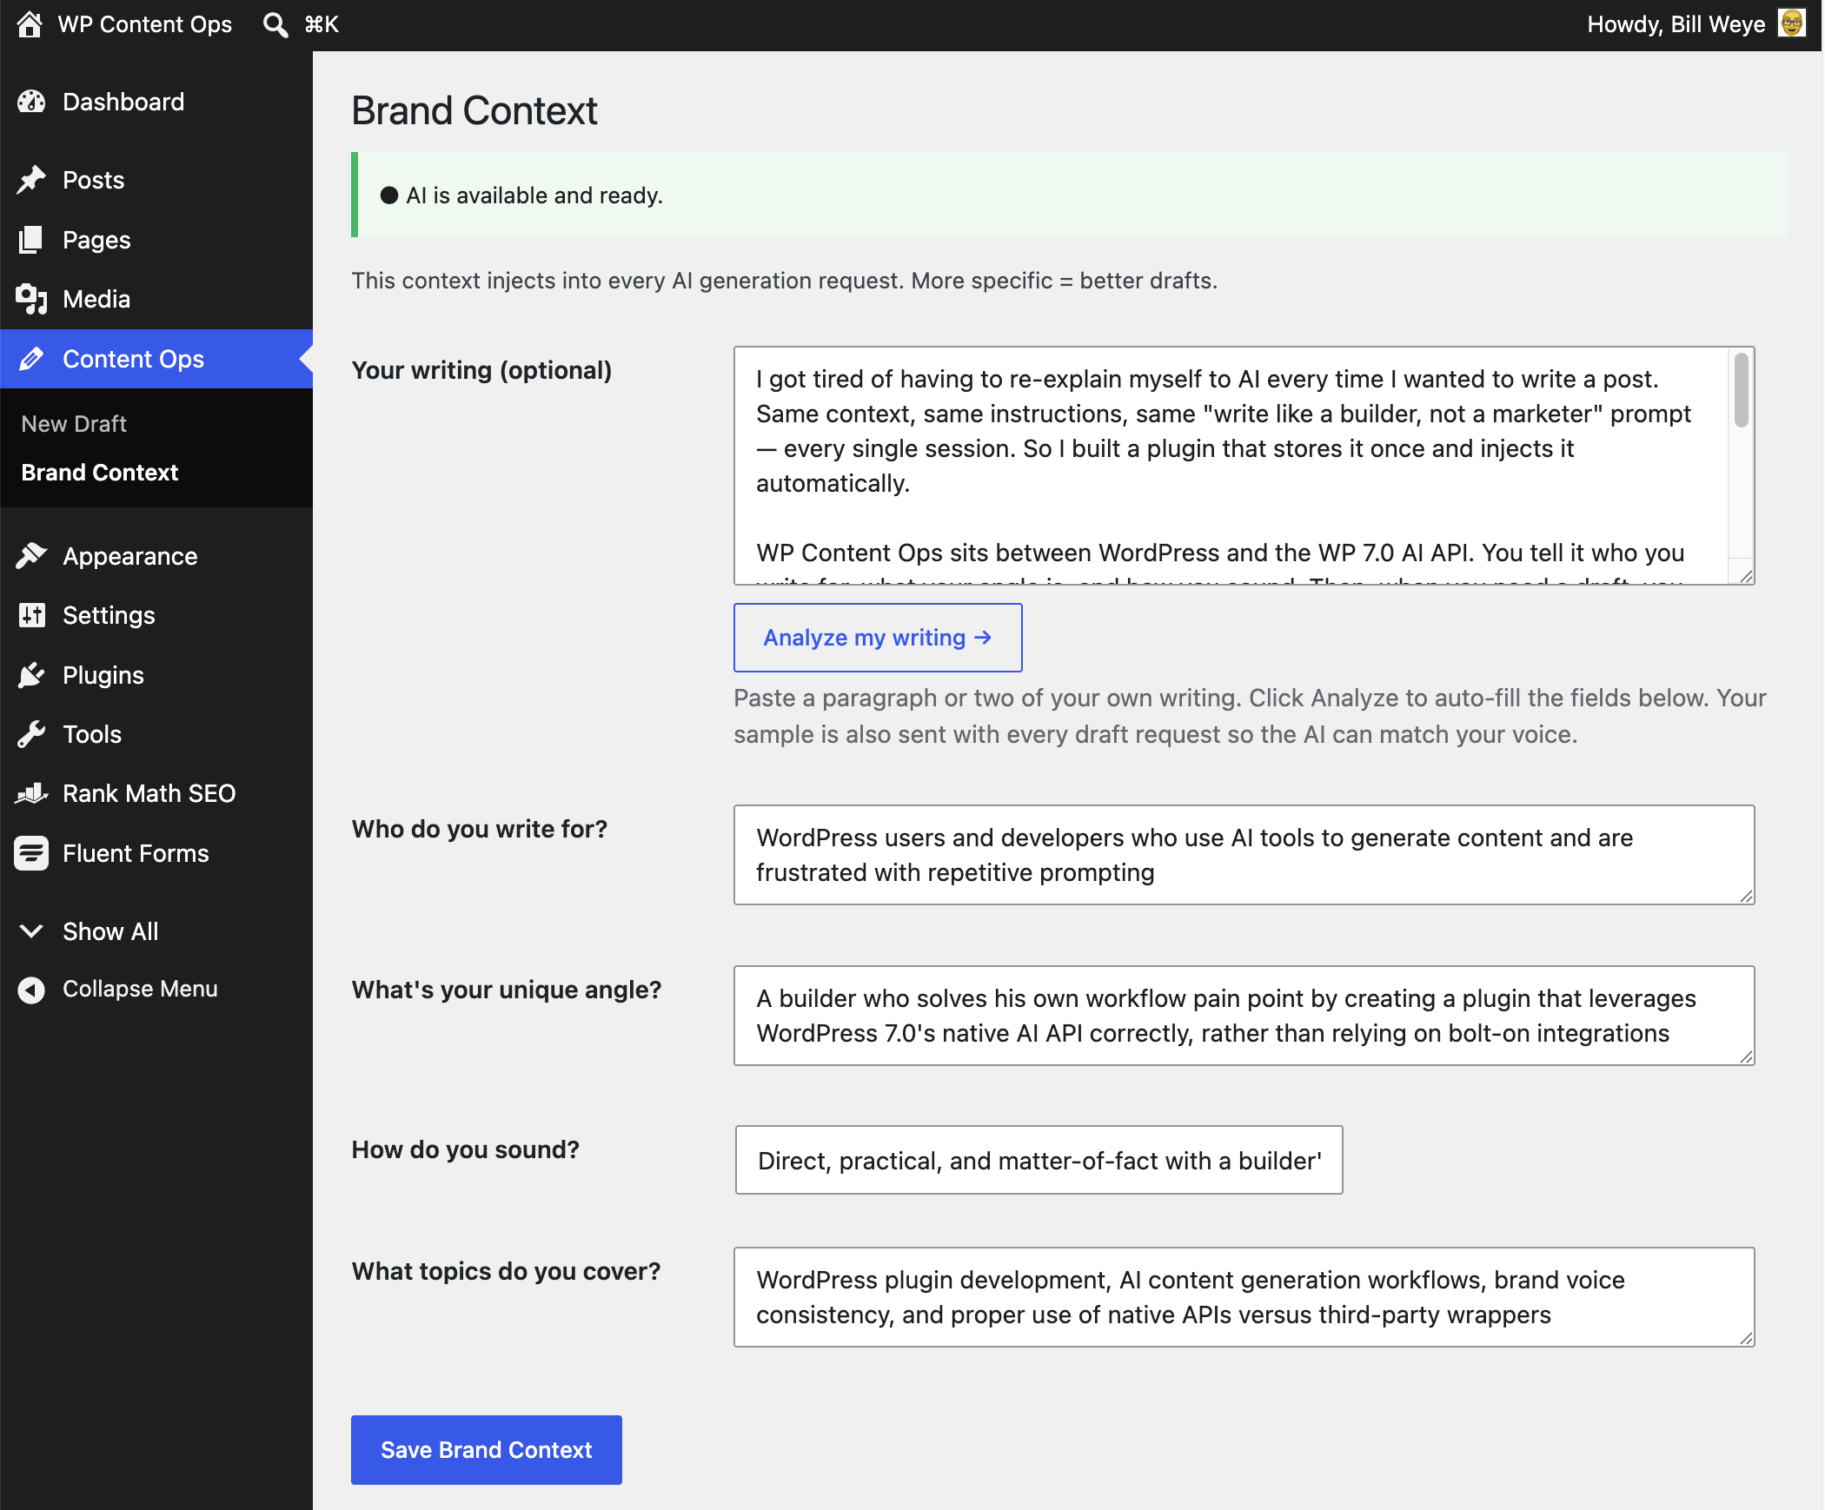
Task: Click the topics you cover textarea
Action: pyautogui.click(x=1244, y=1297)
